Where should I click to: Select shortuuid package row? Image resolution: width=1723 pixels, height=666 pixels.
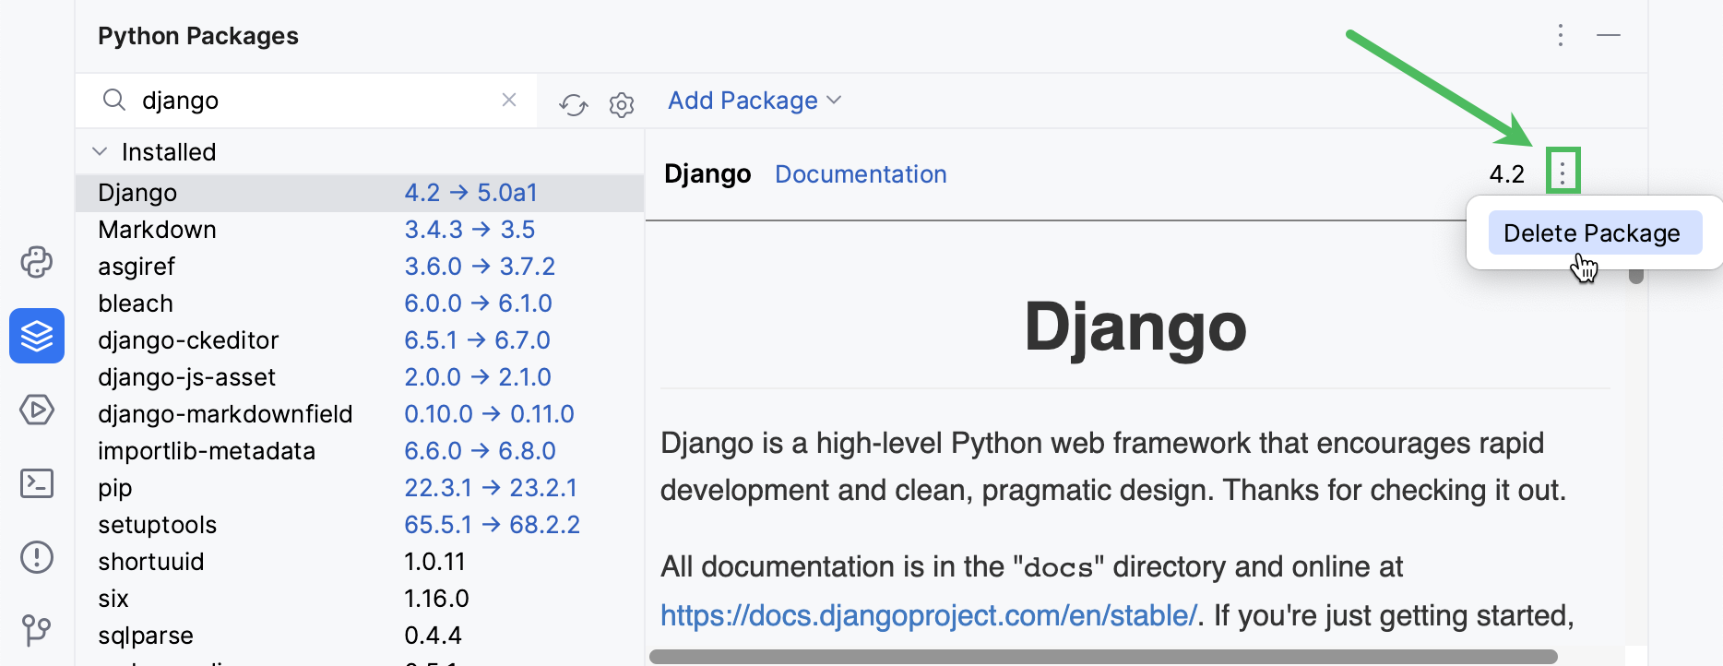coord(360,562)
